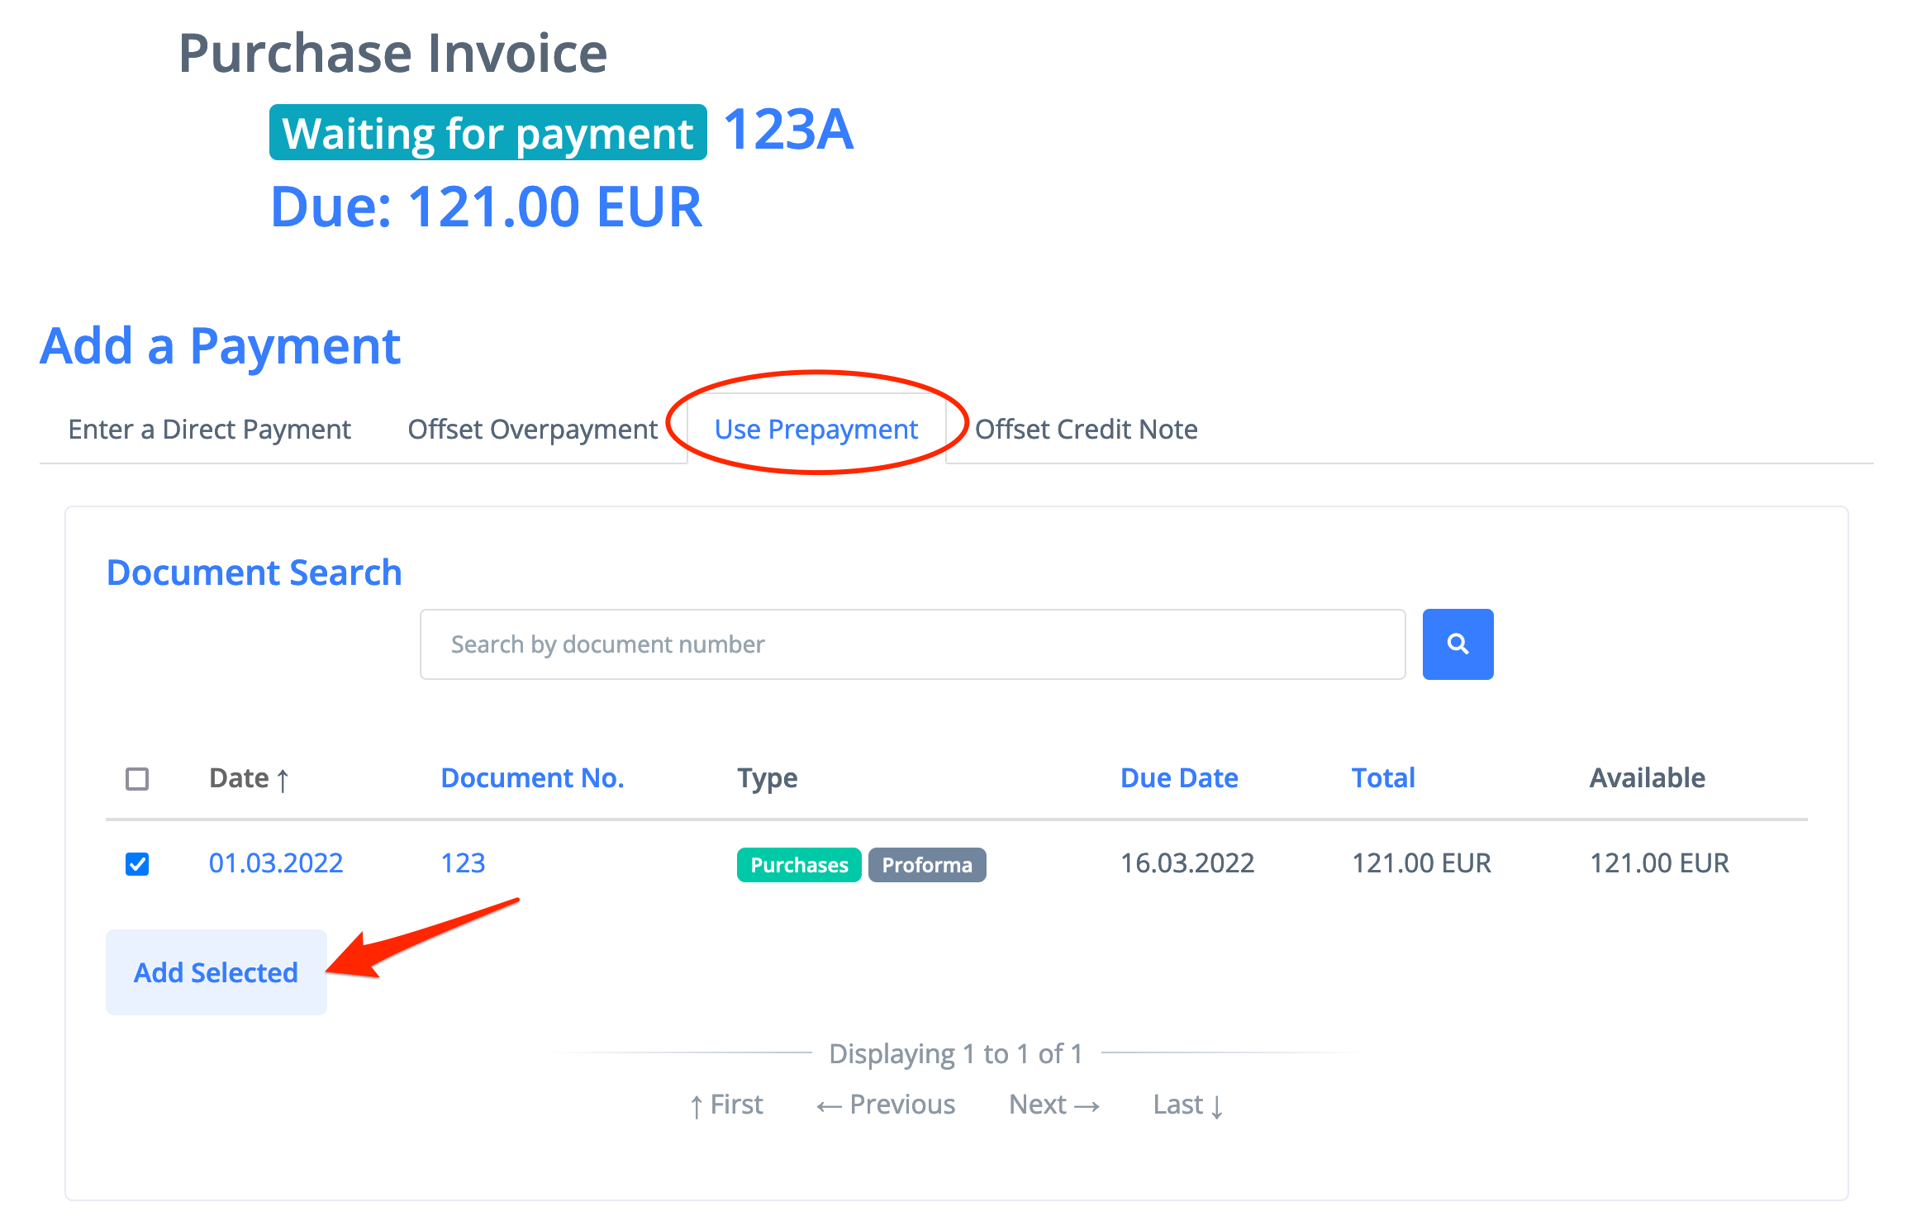Go to Previous page of results

[x=886, y=1105]
